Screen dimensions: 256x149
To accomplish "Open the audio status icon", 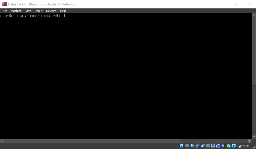I will [x=192, y=146].
